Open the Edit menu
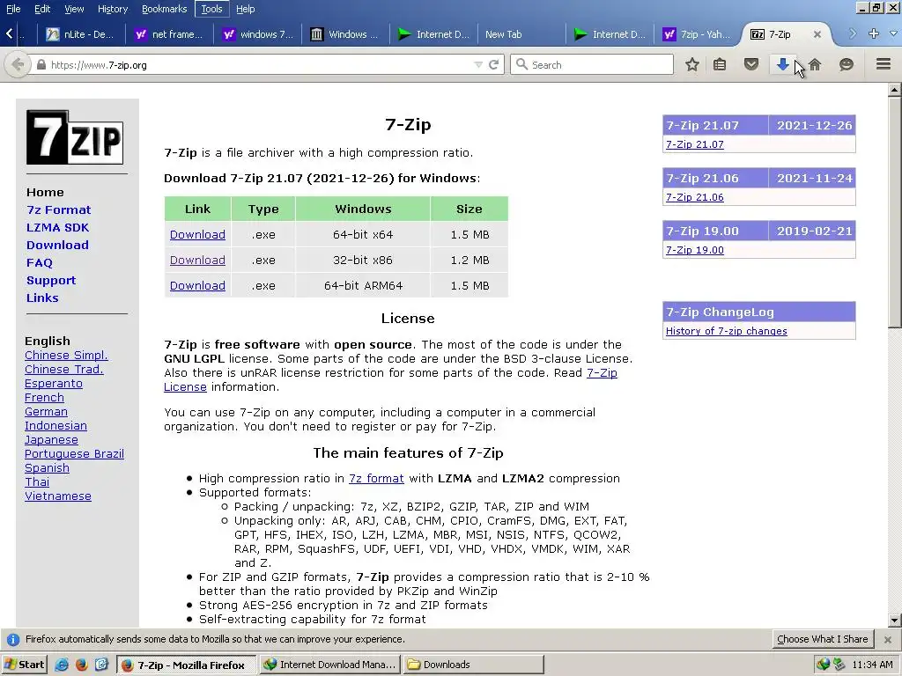The height and width of the screenshot is (676, 902). pos(42,9)
